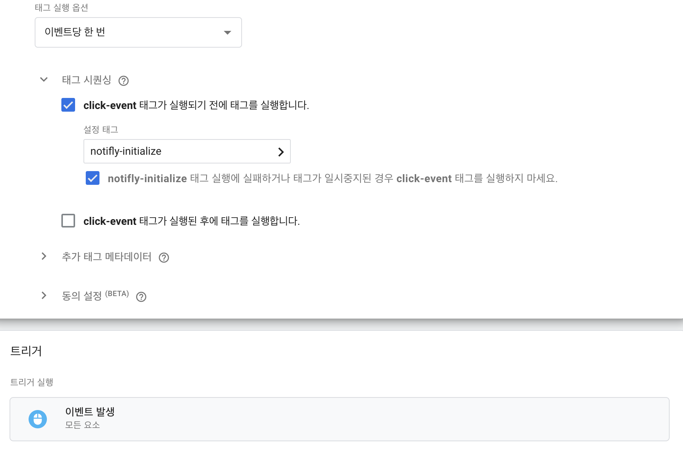Click the blue mouse-click trigger icon

point(38,419)
